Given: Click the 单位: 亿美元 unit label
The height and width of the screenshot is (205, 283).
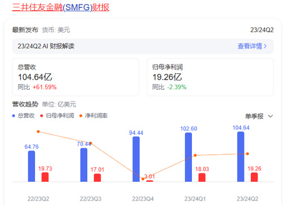Looking at the screenshot, I should (59, 104).
